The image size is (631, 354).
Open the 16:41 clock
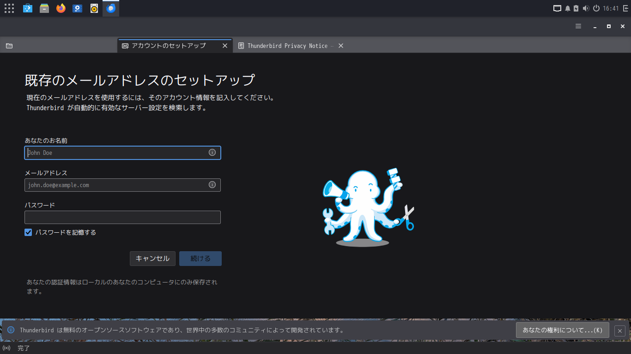[611, 8]
